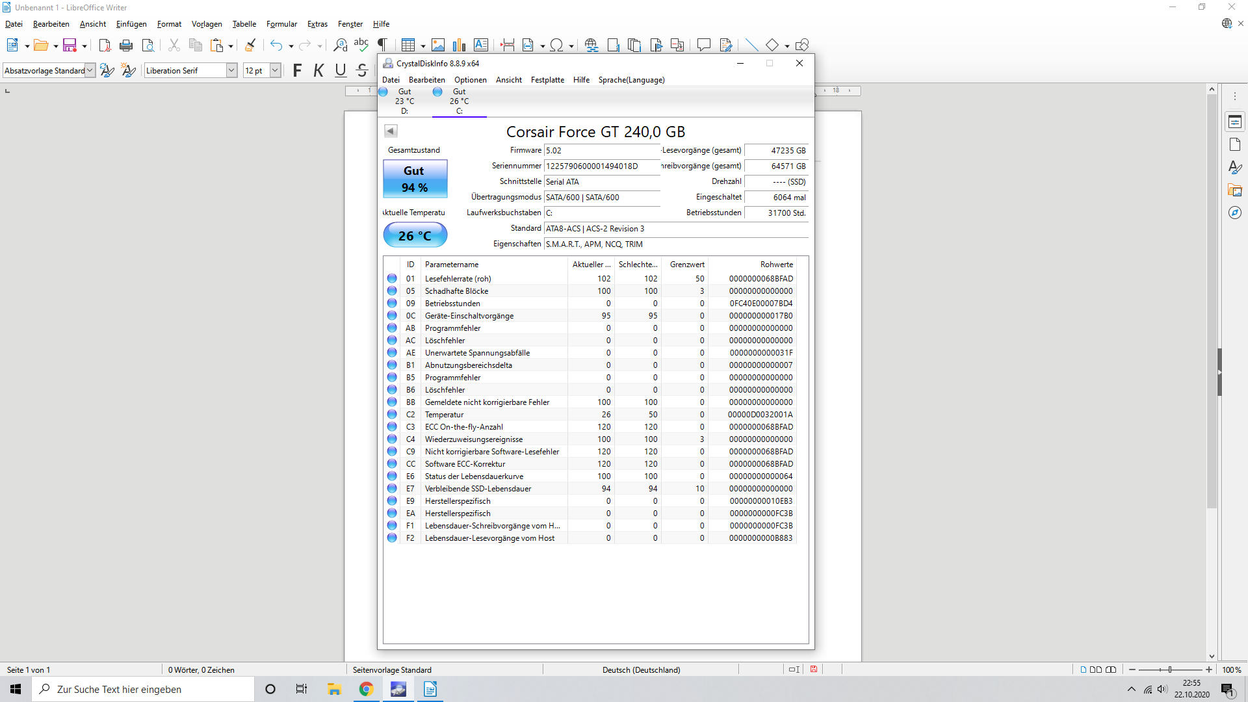Click the zoom slider in status bar
Screen dimensions: 1248x702
point(1170,669)
